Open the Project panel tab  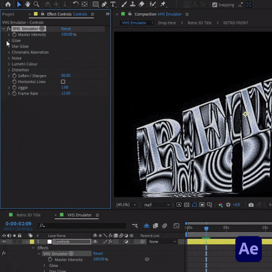(x=8, y=14)
